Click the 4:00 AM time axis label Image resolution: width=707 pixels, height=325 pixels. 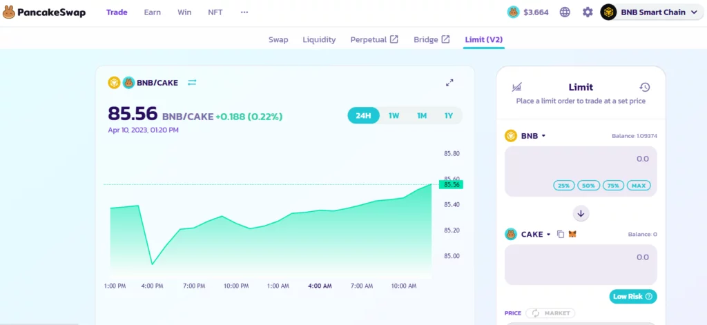coord(320,286)
